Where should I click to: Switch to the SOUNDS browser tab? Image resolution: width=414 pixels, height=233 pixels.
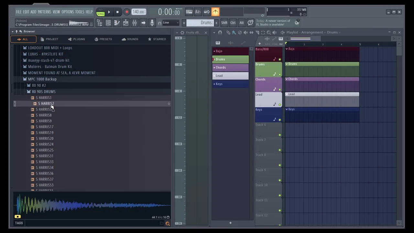(130, 39)
